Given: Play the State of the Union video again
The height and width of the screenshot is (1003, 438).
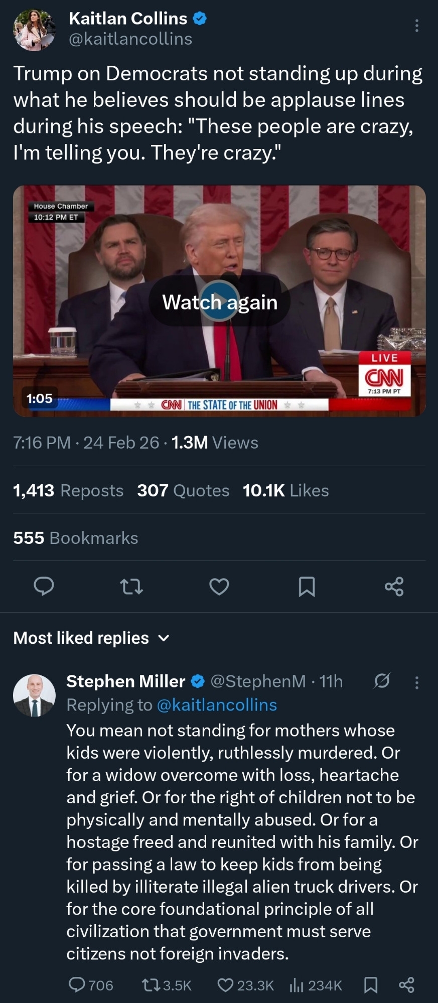Looking at the screenshot, I should [219, 302].
